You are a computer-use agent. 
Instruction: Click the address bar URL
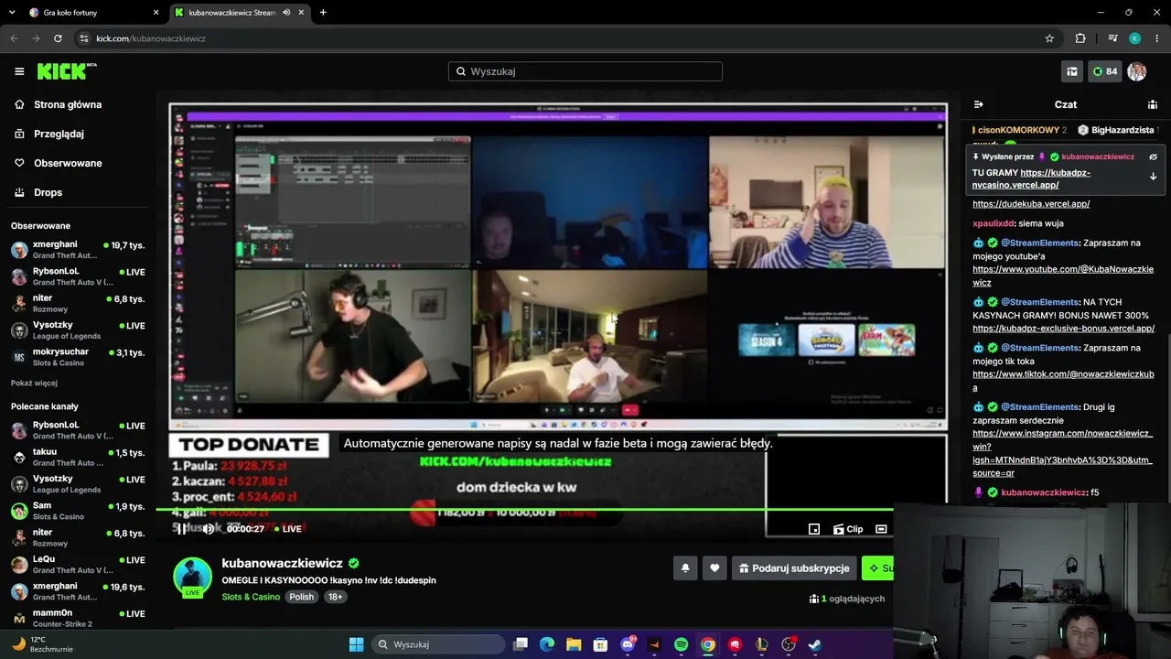(x=151, y=38)
